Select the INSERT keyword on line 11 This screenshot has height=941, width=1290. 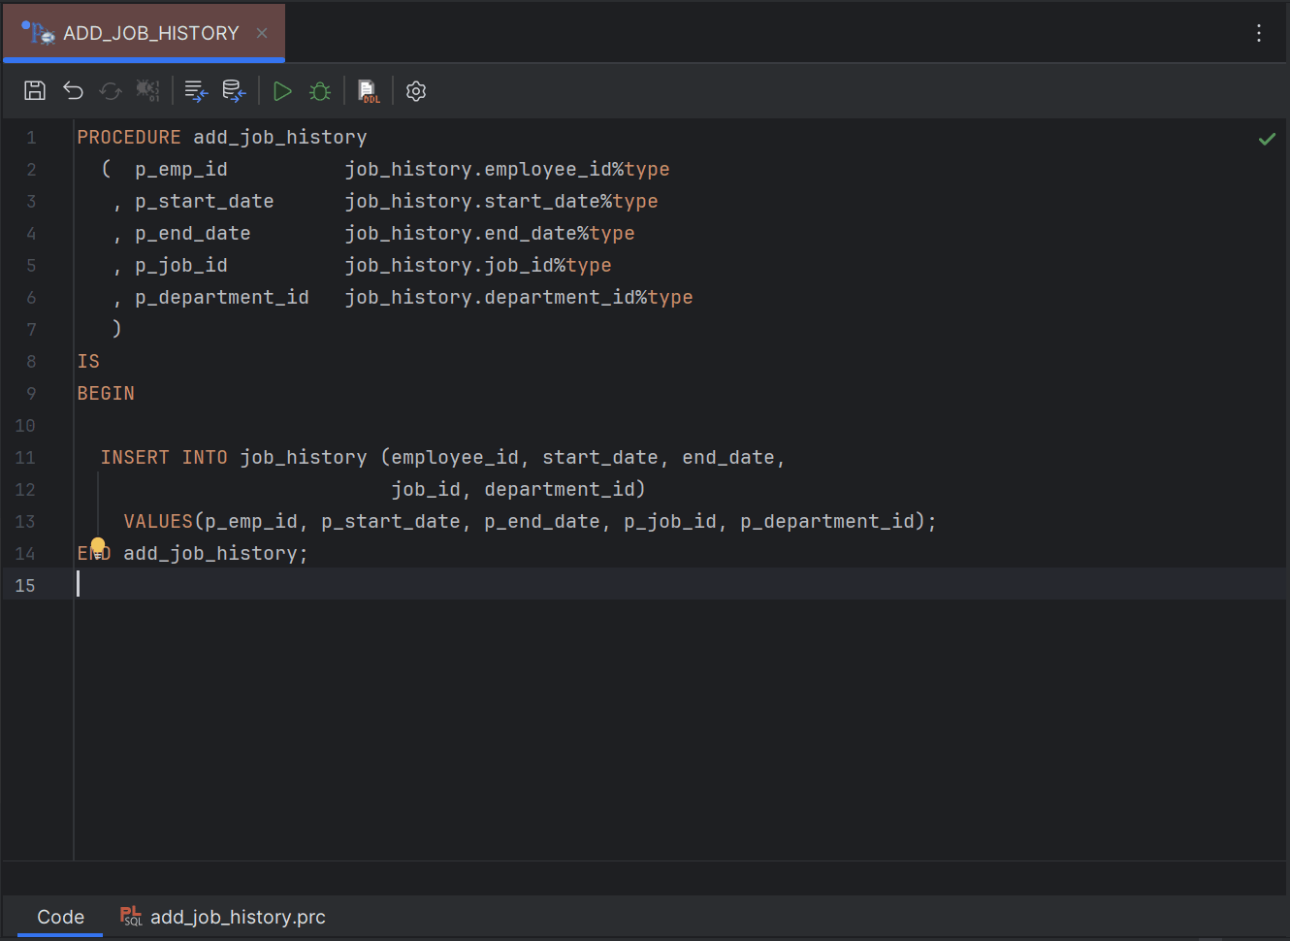point(135,457)
